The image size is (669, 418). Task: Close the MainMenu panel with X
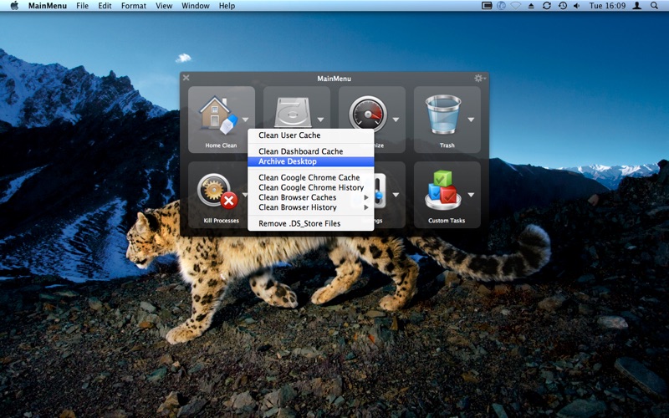click(186, 78)
